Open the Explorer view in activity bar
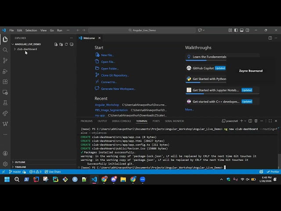The width and height of the screenshot is (281, 211). click(x=5, y=39)
